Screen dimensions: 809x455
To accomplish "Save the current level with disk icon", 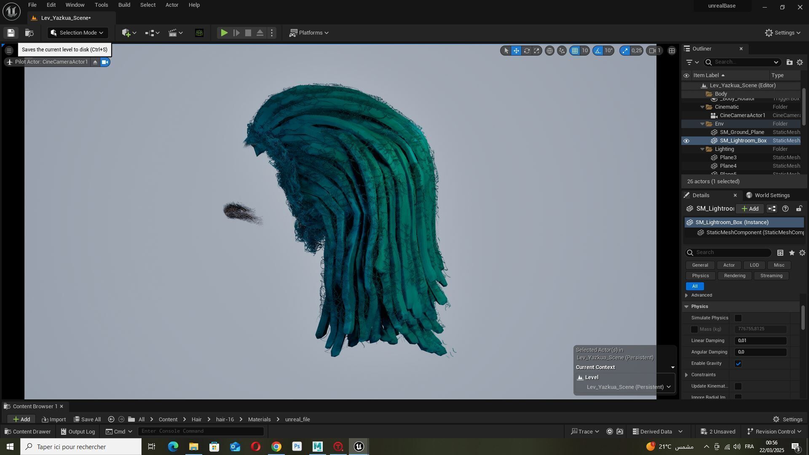I will [11, 33].
